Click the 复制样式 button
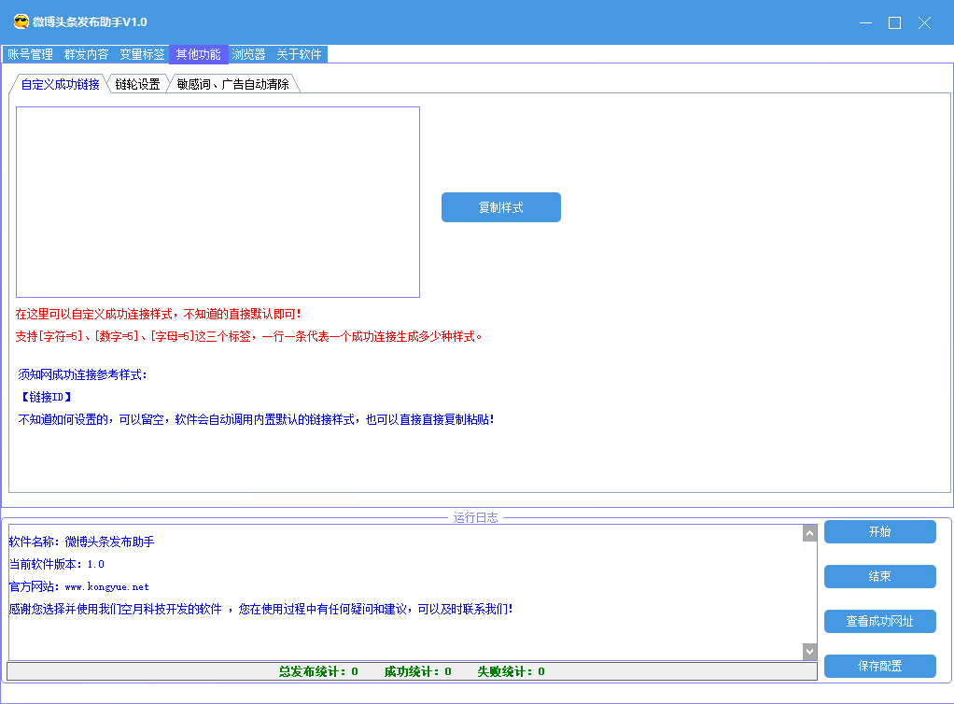 [x=501, y=207]
